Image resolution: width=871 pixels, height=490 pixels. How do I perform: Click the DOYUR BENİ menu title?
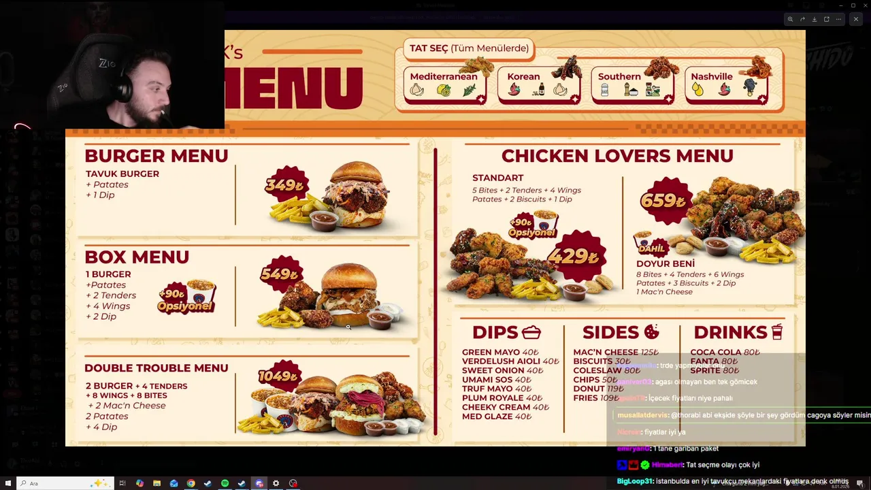pyautogui.click(x=665, y=264)
